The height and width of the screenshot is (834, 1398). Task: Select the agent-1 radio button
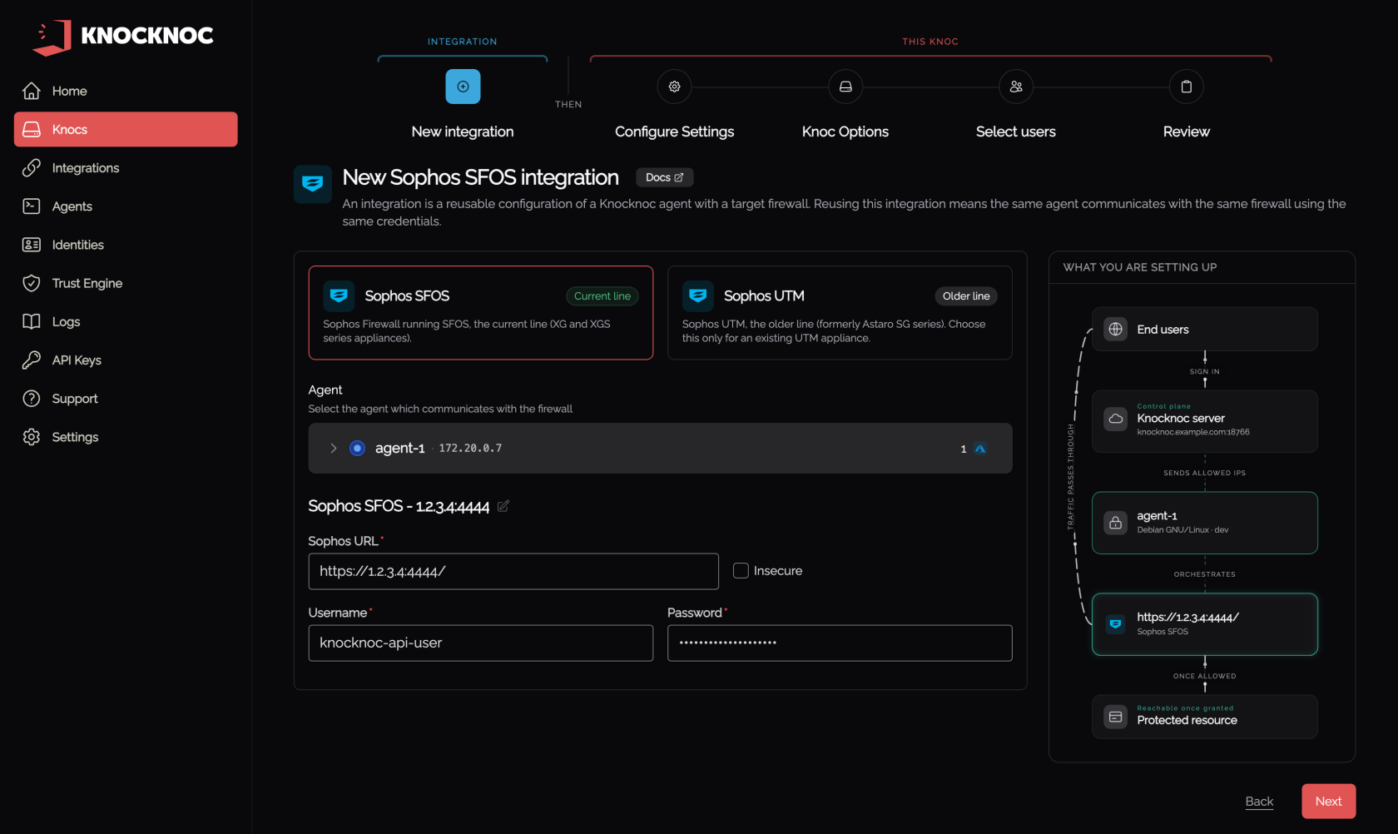click(357, 449)
